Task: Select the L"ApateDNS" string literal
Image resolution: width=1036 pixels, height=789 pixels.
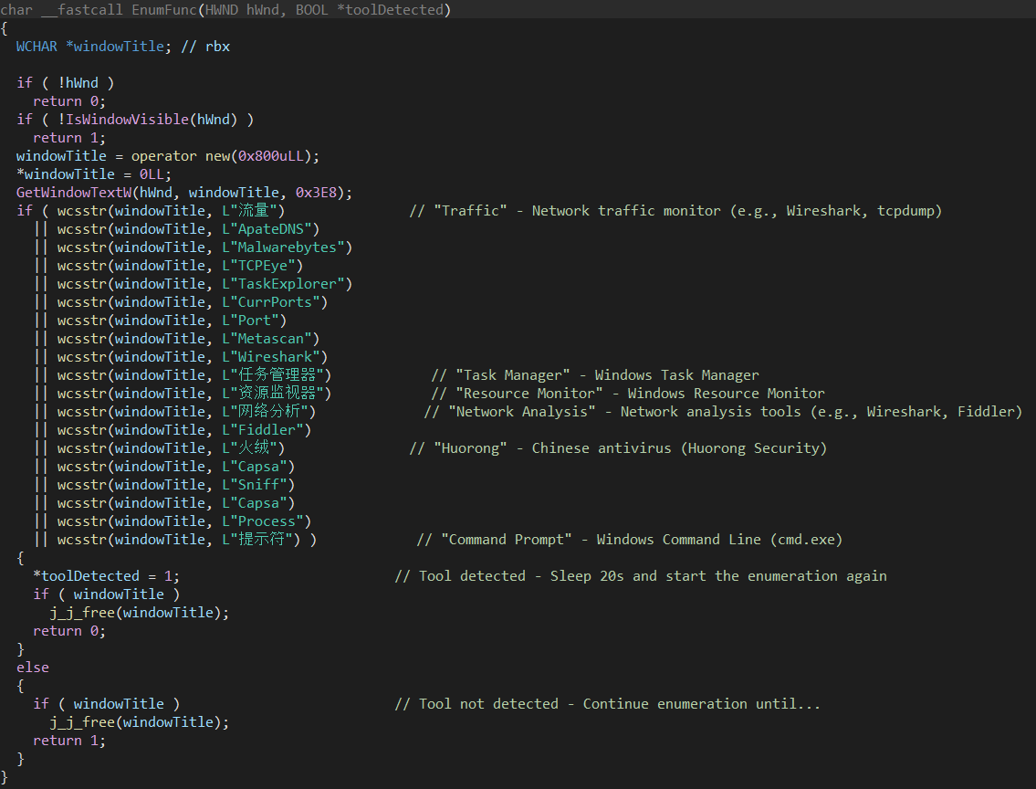Action: [x=267, y=229]
